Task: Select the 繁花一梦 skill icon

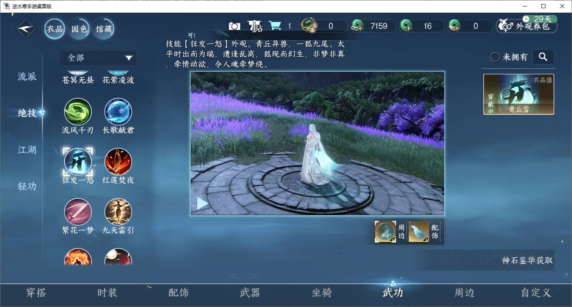Action: [78, 212]
